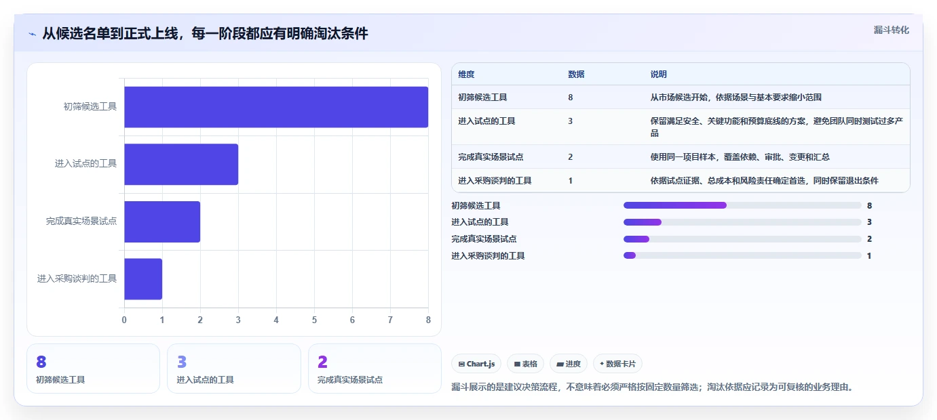Click the 表格 tag chip
Image resolution: width=937 pixels, height=420 pixels.
click(525, 364)
